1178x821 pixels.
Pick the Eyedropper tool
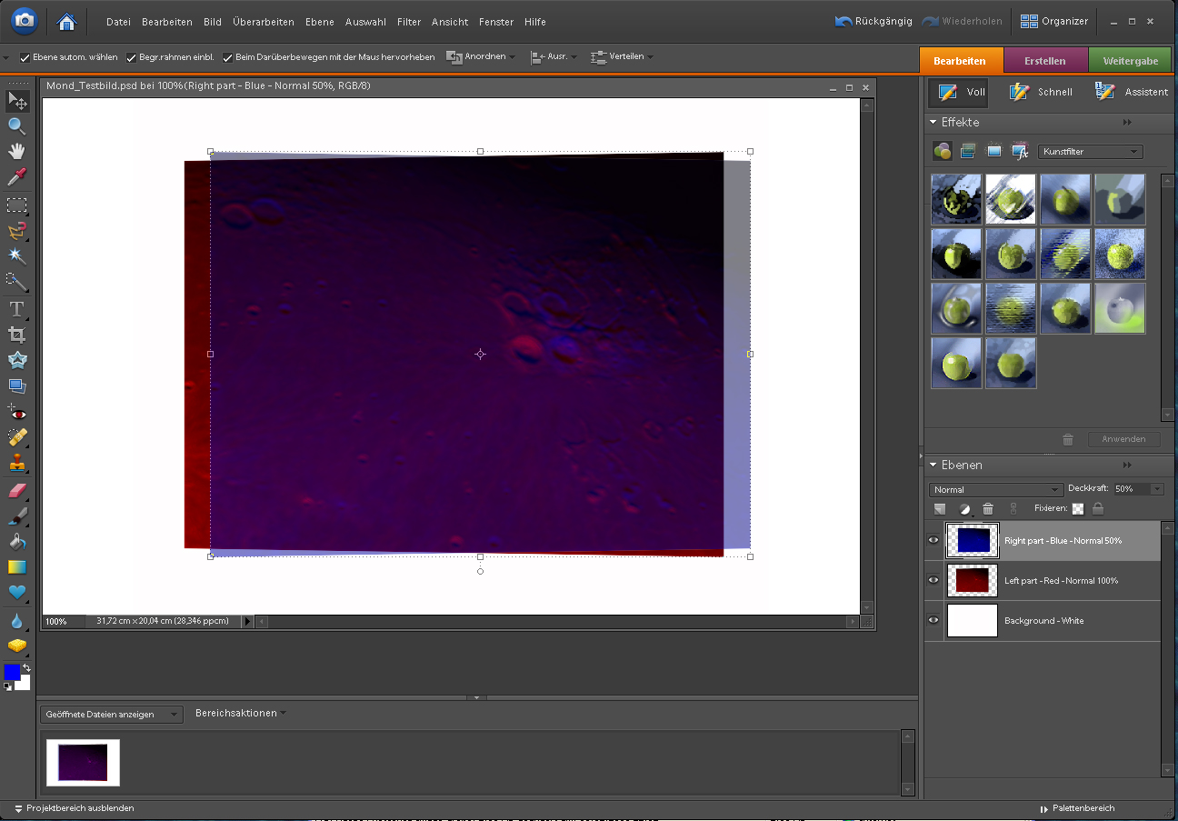point(16,176)
